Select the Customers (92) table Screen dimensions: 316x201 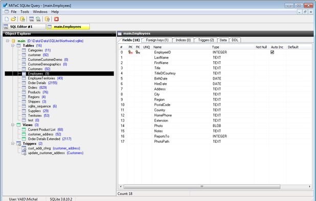39,69
